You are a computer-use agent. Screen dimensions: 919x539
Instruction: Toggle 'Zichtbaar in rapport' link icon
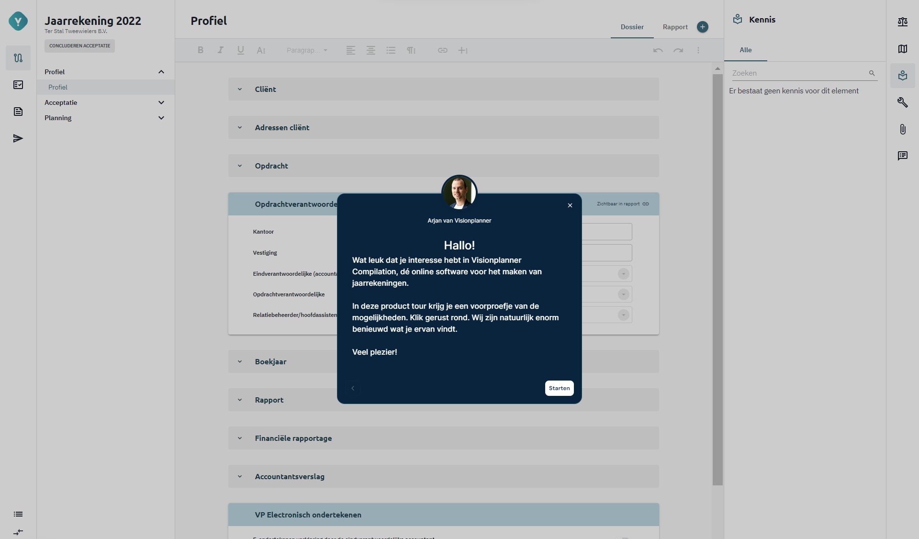646,204
